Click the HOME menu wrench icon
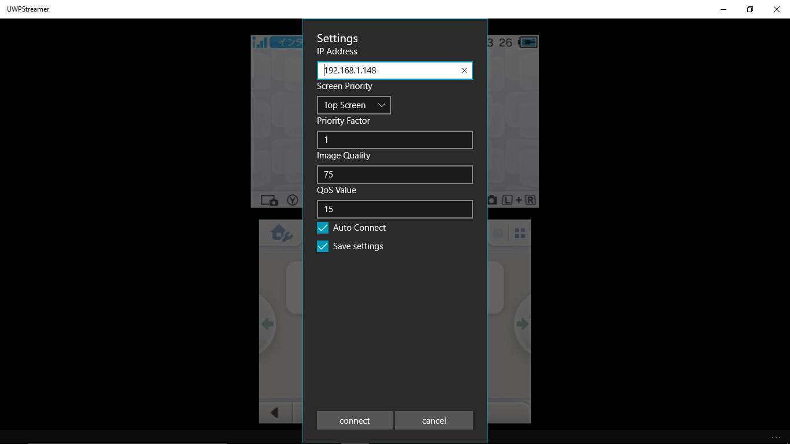This screenshot has width=790, height=444. [280, 234]
